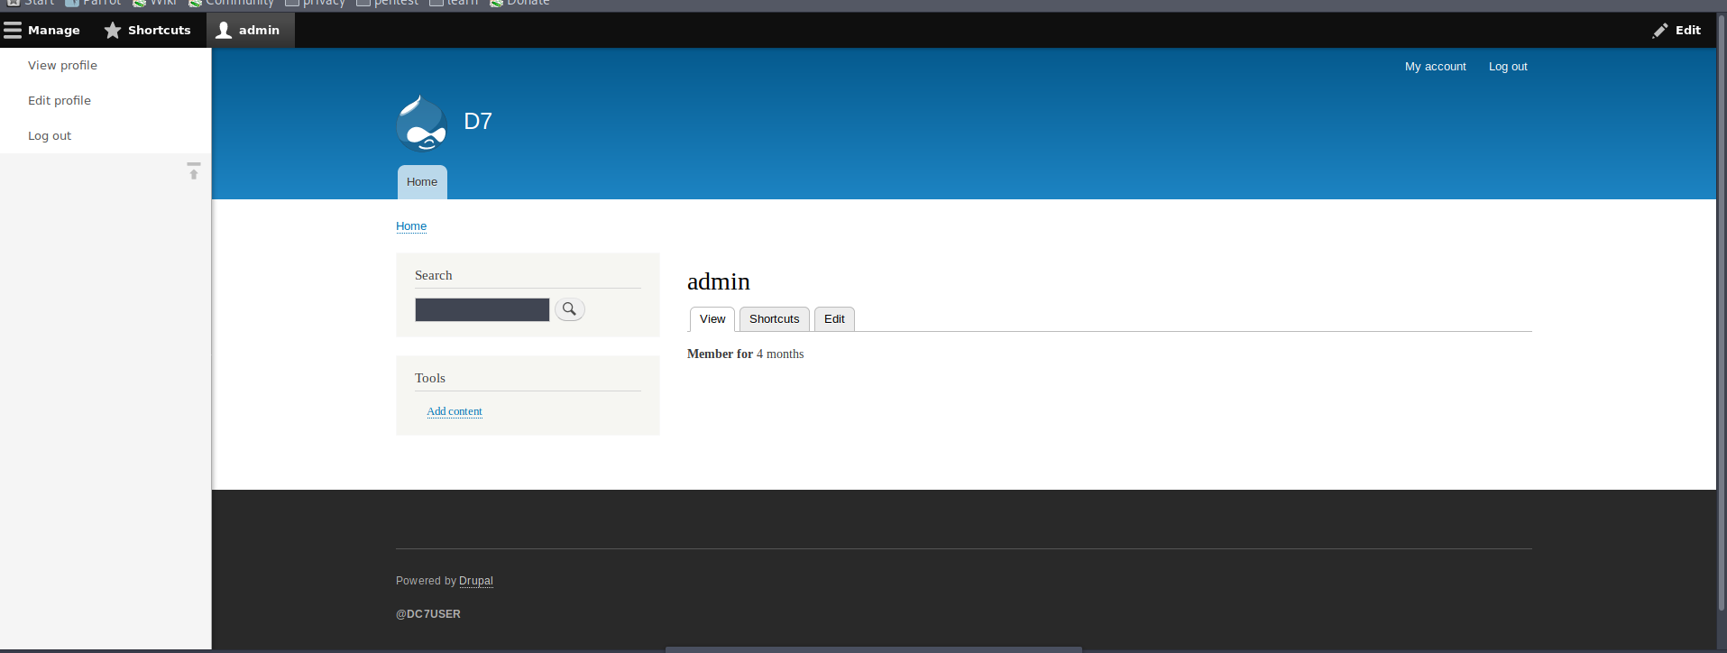Select Edit profile in the tray
The height and width of the screenshot is (653, 1727).
click(60, 100)
